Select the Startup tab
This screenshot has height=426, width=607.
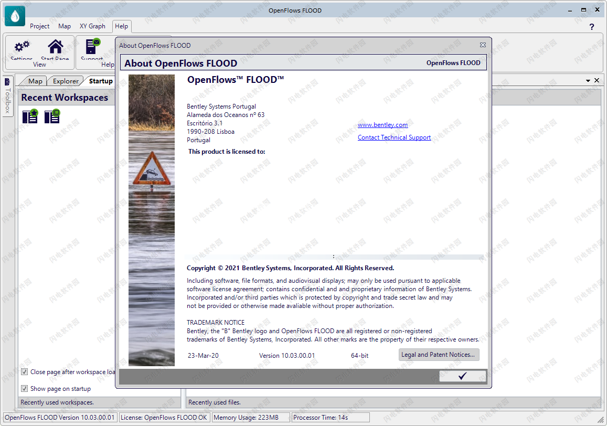tap(101, 81)
